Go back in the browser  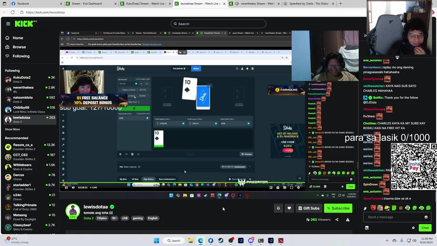point(4,12)
